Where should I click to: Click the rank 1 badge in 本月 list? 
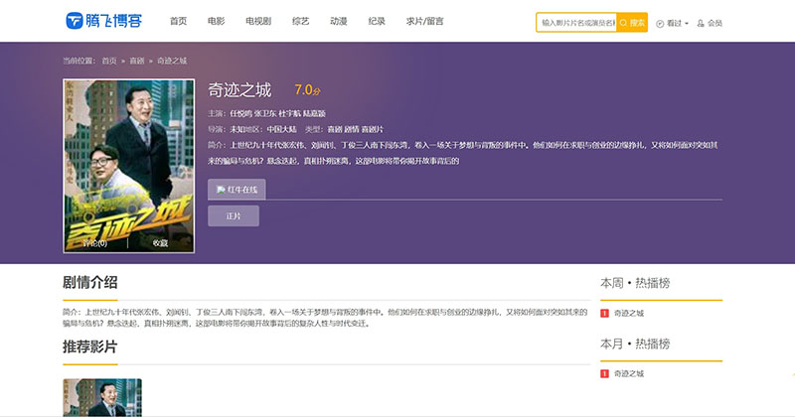(x=604, y=373)
